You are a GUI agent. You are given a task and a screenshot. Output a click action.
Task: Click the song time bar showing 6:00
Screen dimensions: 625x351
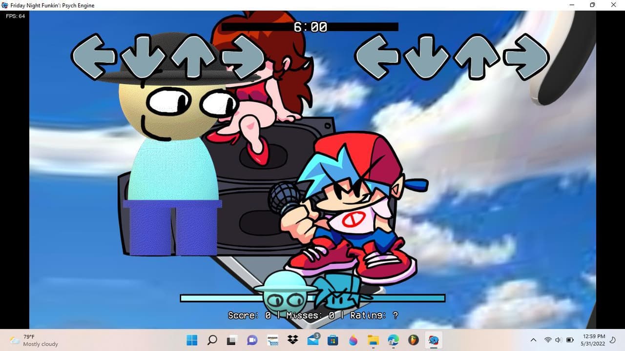310,27
